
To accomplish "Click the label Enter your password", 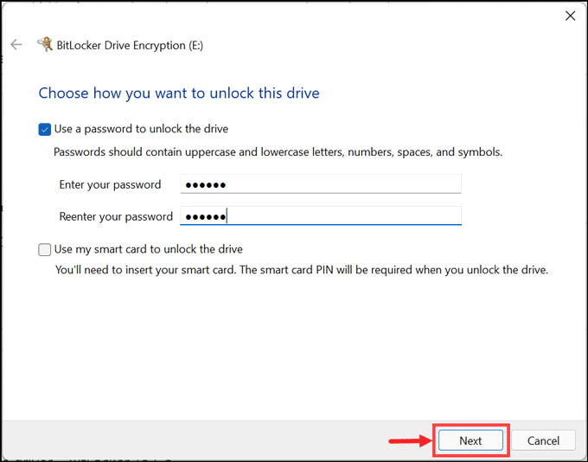I will tap(111, 184).
